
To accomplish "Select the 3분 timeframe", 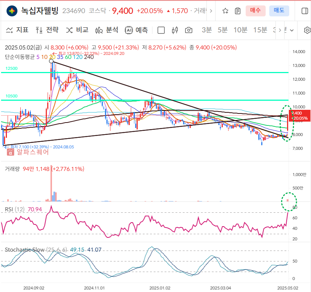I will tap(207, 30).
